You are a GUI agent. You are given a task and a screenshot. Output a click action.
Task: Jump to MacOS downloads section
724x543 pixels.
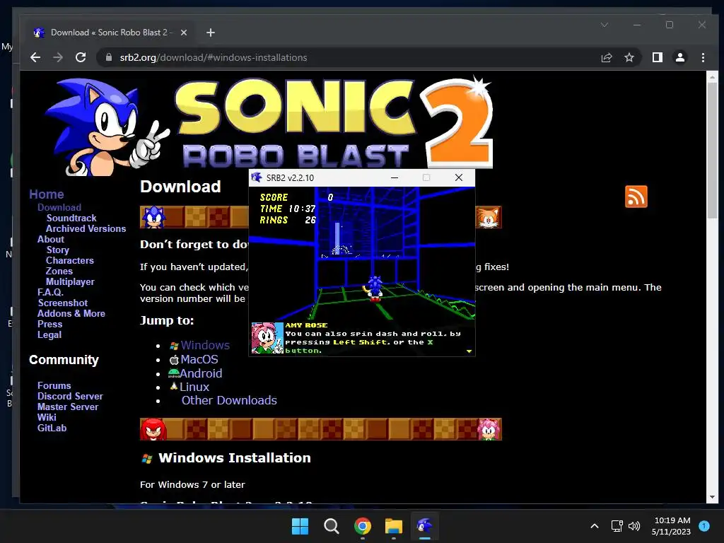click(199, 359)
